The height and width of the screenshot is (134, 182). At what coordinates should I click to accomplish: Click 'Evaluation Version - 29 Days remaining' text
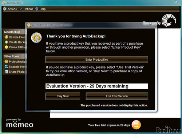point(87,86)
